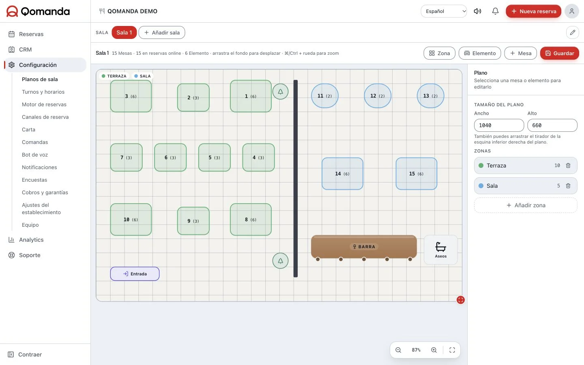Select the Barra bar element
The height and width of the screenshot is (365, 584).
tap(364, 247)
